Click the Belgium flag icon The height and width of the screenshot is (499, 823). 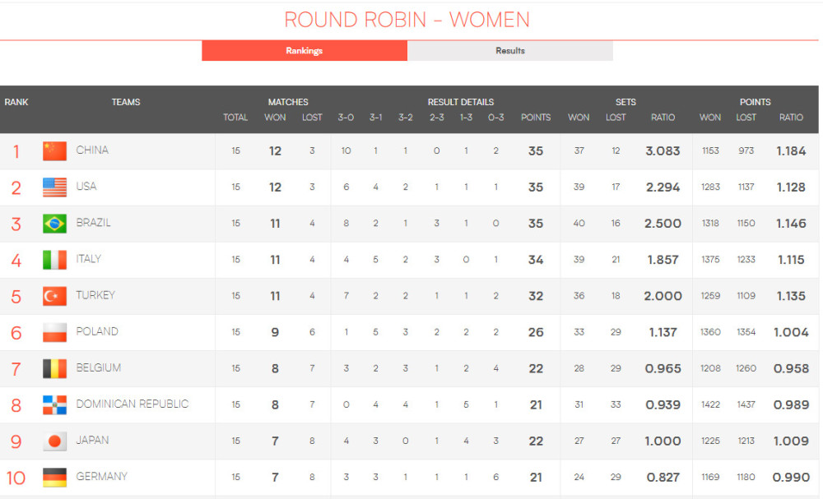pos(54,368)
